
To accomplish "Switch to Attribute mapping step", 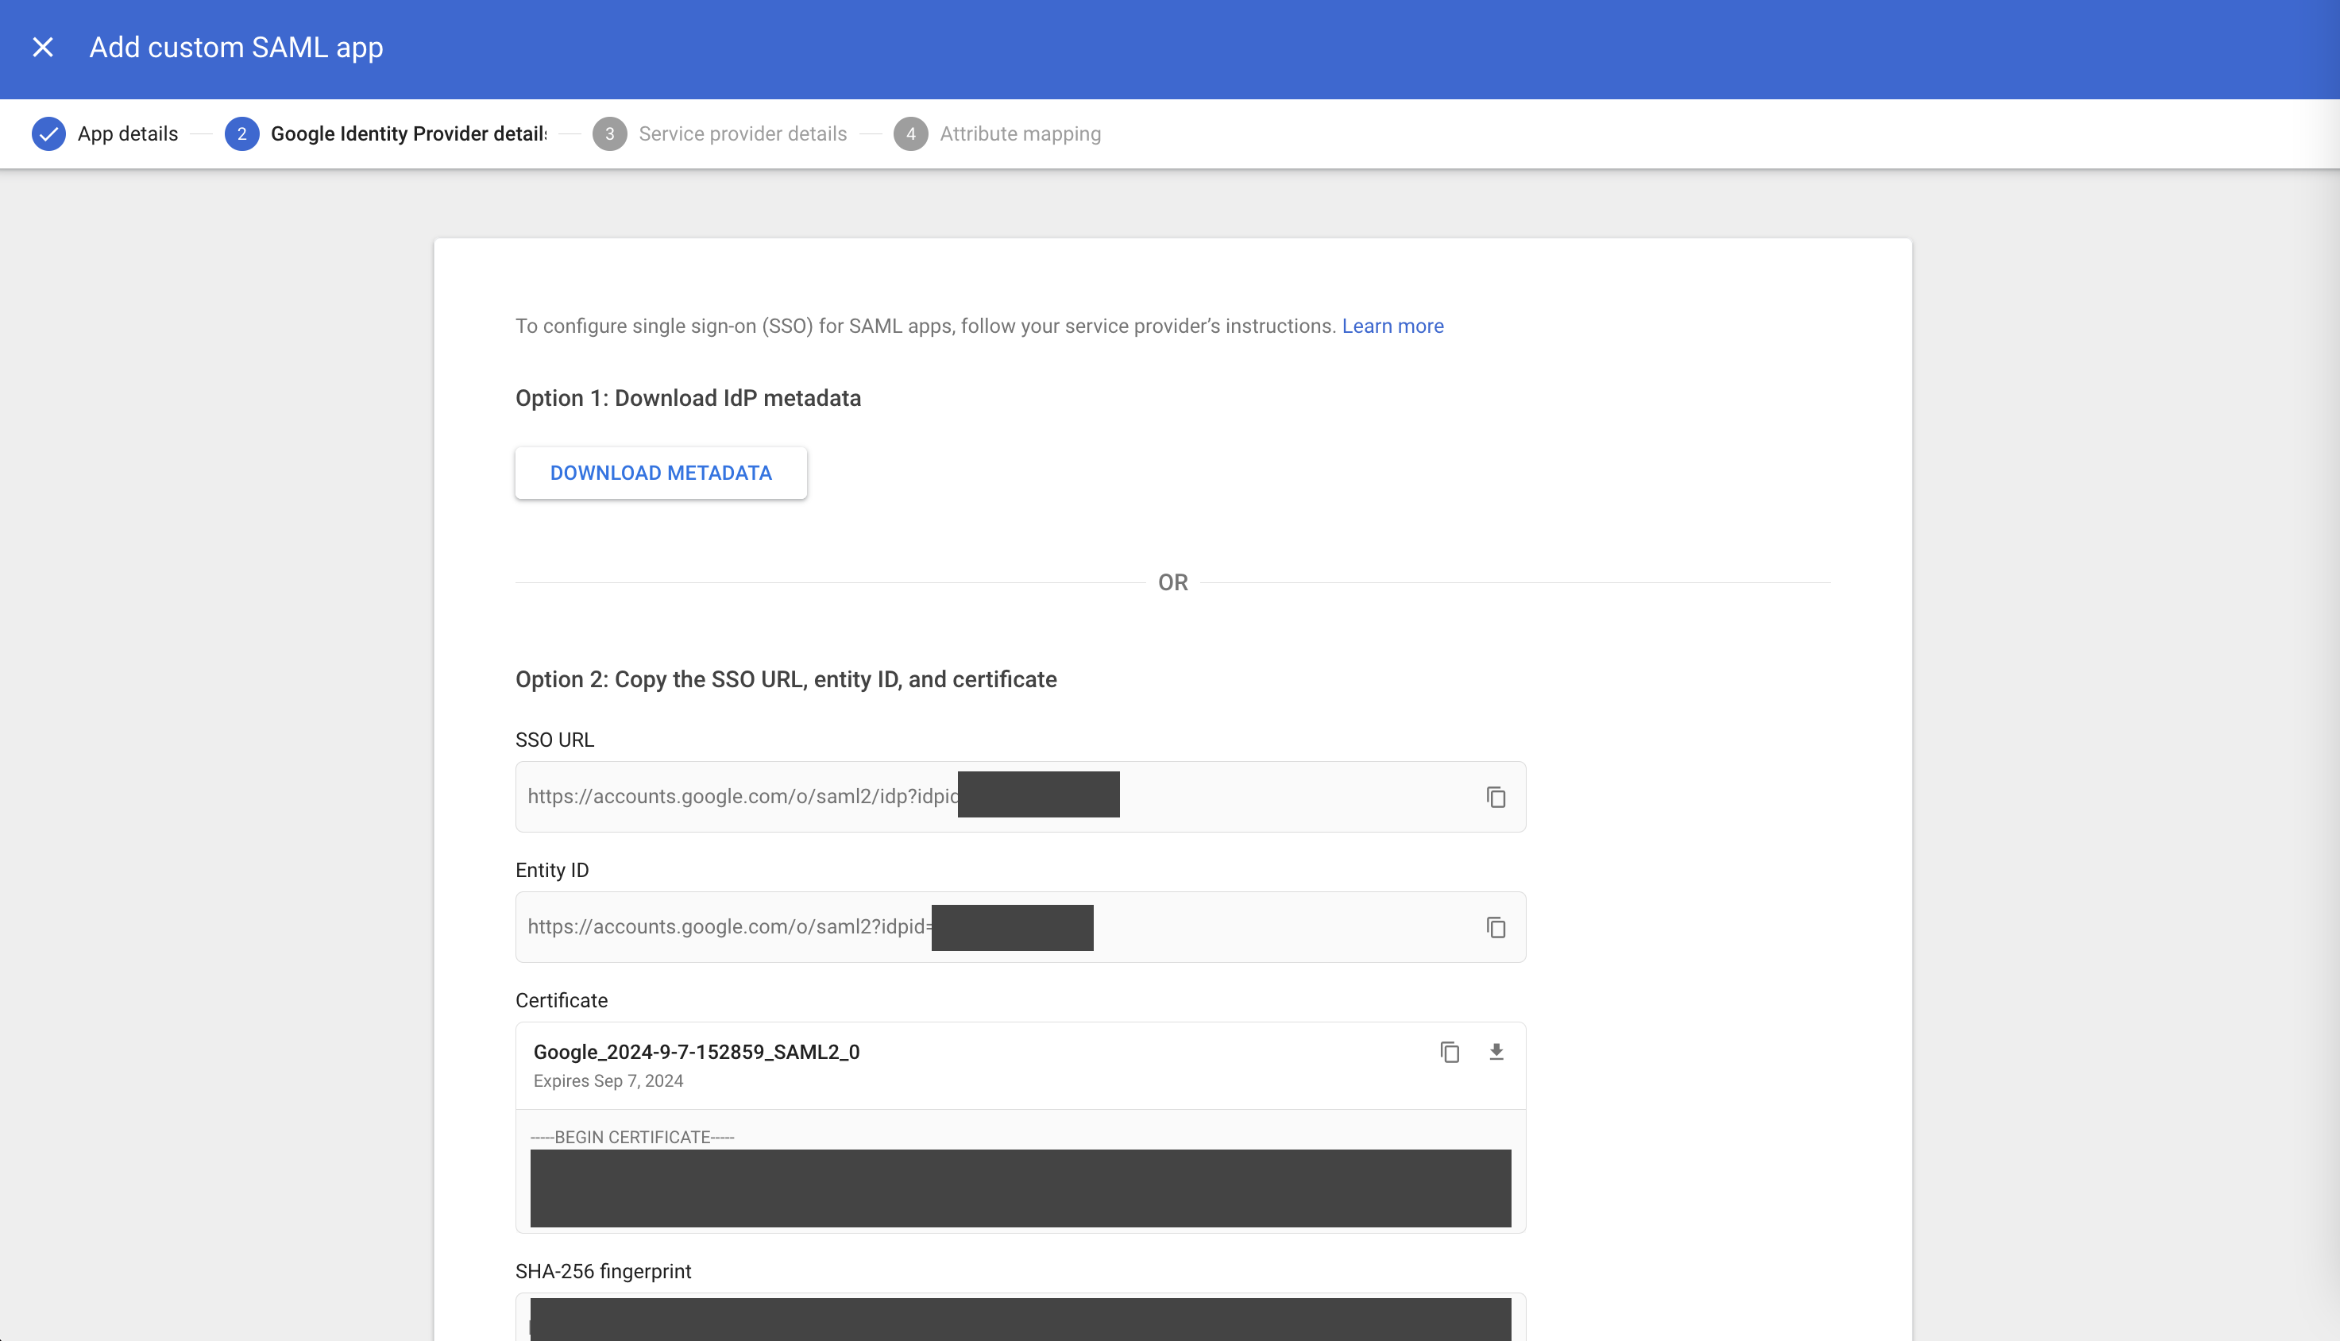I will point(1019,133).
